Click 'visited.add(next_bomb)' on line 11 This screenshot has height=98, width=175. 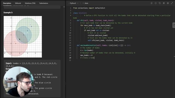98,35
